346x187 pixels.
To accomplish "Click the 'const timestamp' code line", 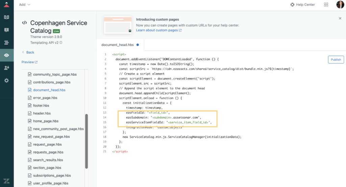I will [156, 64].
